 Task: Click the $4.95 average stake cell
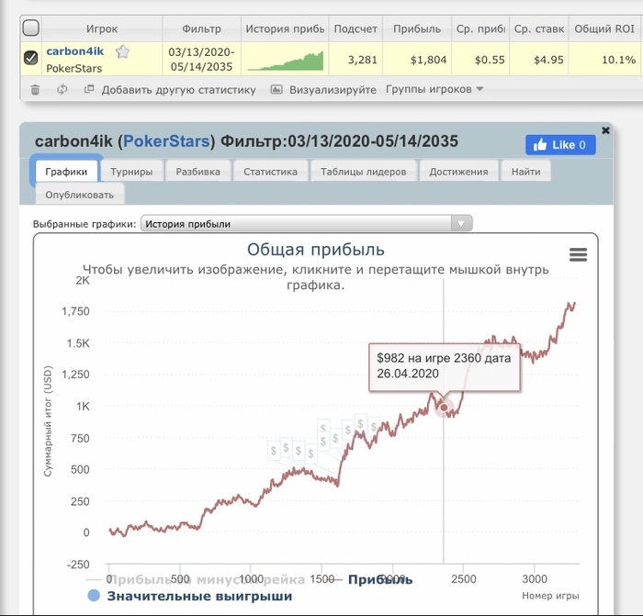coord(539,59)
